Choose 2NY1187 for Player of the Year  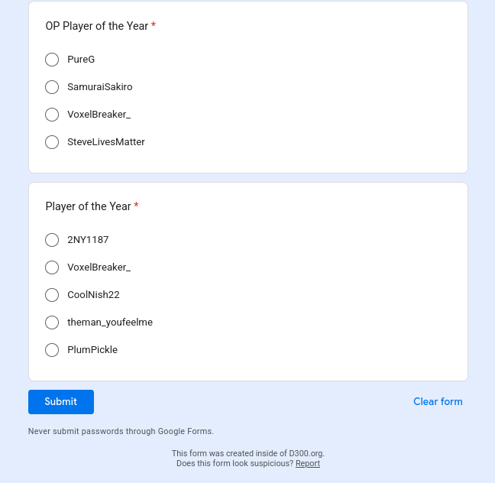(x=52, y=240)
